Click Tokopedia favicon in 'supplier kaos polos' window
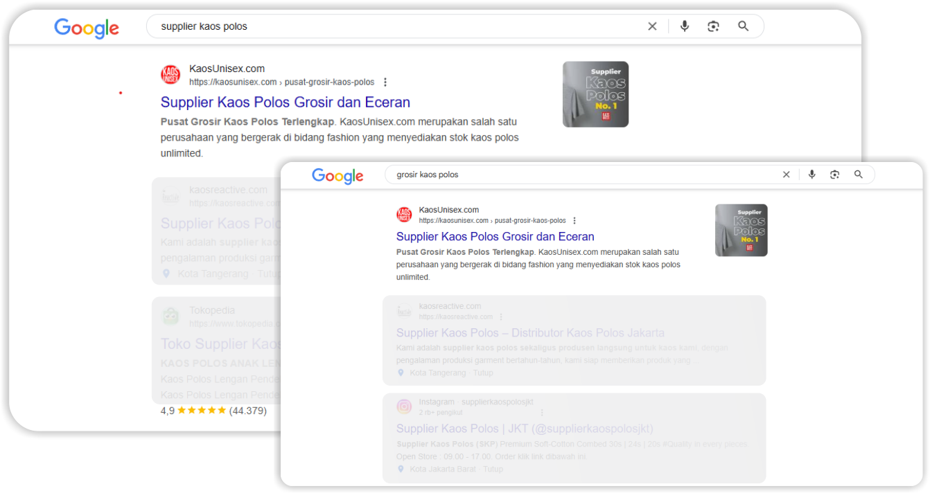Screen dimensions: 930x493 tap(170, 316)
